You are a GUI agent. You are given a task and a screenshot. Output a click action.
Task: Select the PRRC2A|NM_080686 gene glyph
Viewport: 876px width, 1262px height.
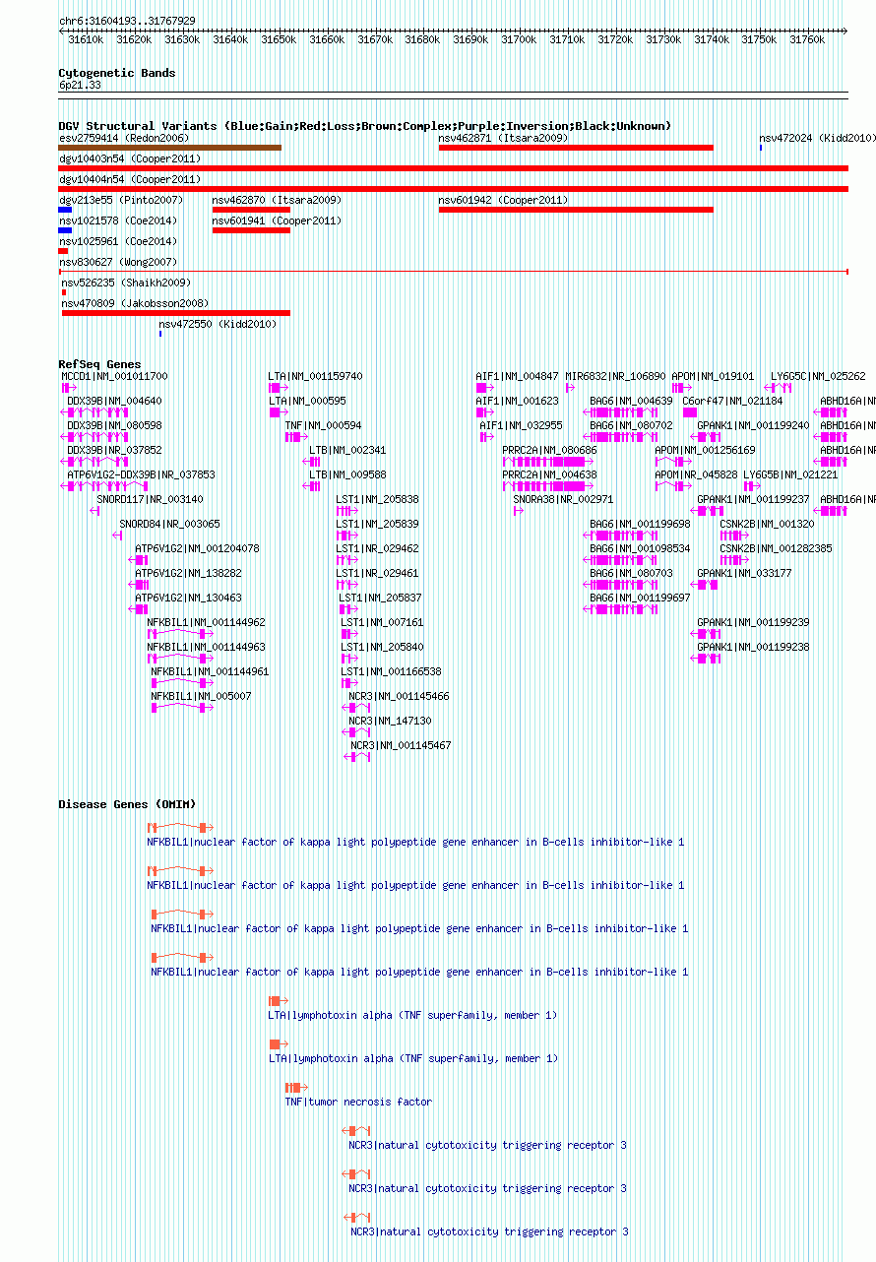(x=548, y=462)
